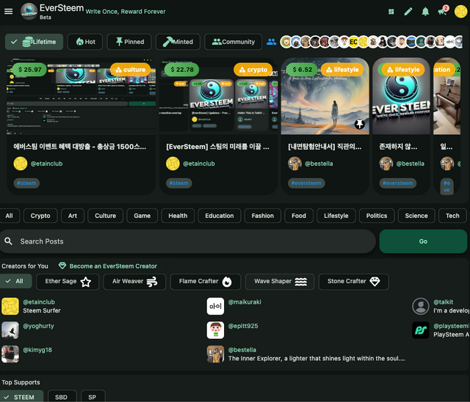Click the @epitt925 avatar
The height and width of the screenshot is (402, 470).
215,330
